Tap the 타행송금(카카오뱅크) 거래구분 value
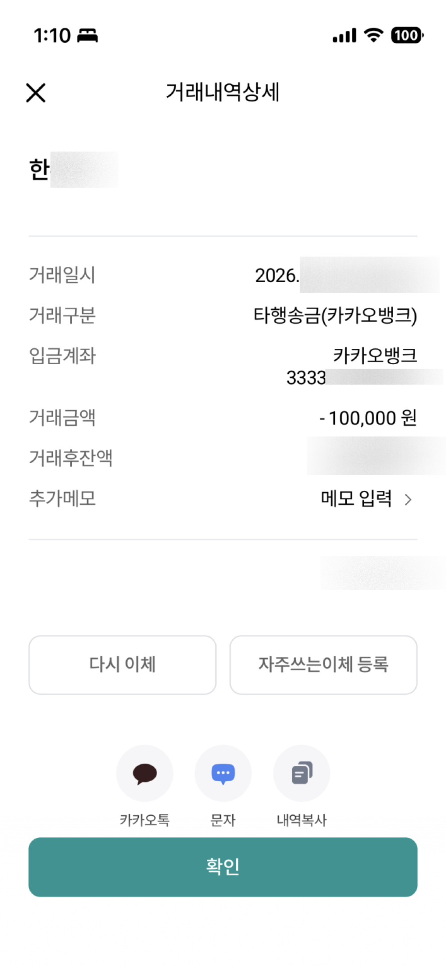Screen dimensions: 446x966 [x=335, y=315]
